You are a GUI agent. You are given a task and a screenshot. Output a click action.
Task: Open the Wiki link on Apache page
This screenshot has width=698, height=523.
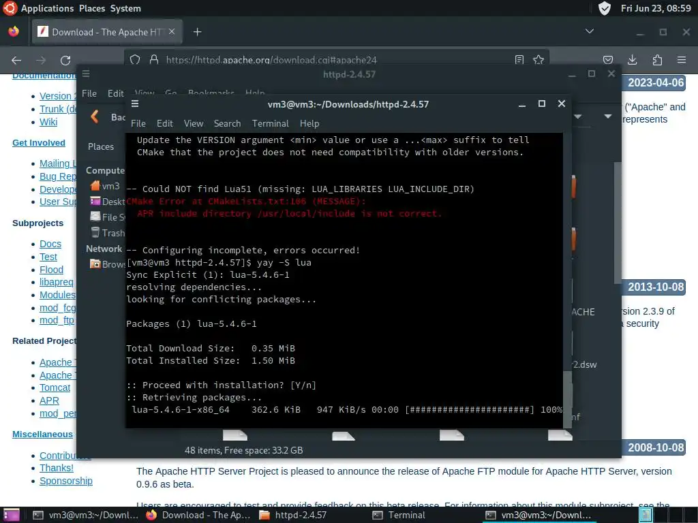(x=48, y=121)
